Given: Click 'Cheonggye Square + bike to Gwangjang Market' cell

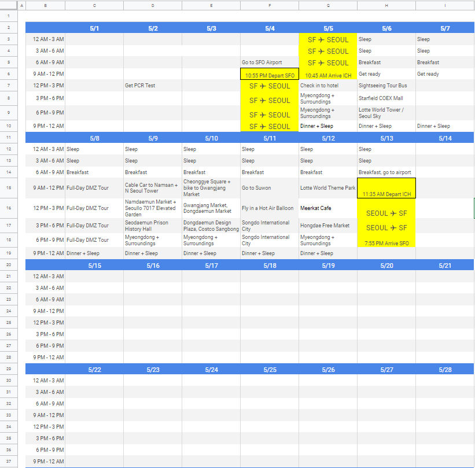Looking at the screenshot, I should click(x=211, y=188).
